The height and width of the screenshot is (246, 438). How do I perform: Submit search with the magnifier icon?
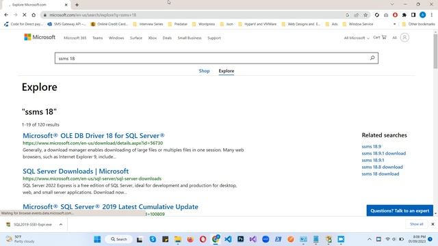(372, 58)
